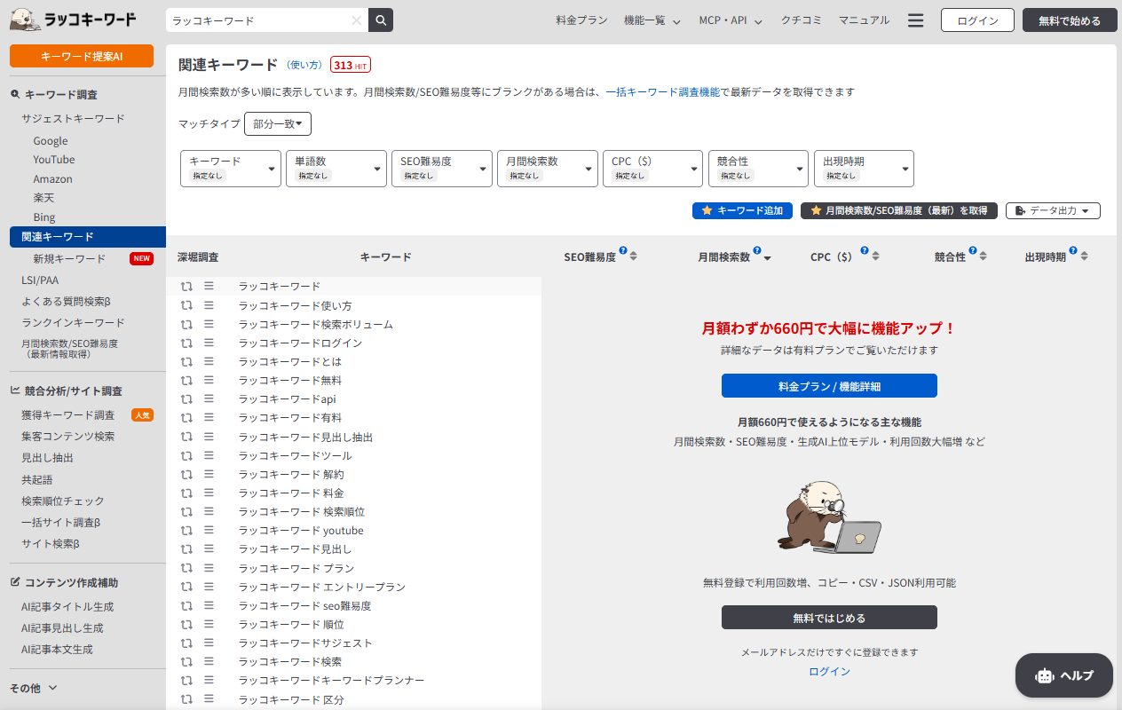Click list icon for ラッコキーワード 料金 row
1122x710 pixels.
(209, 493)
